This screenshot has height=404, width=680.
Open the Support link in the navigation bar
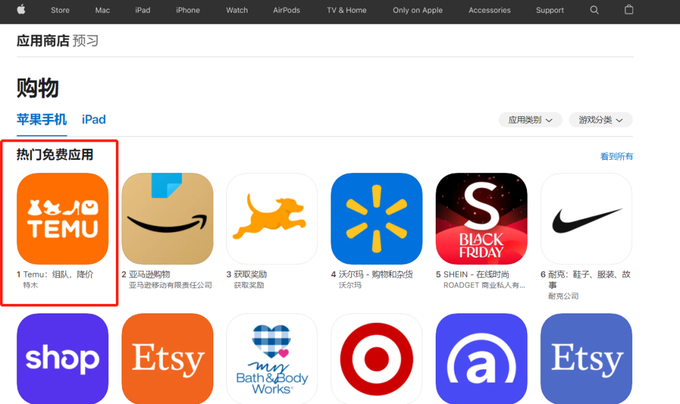pyautogui.click(x=550, y=10)
